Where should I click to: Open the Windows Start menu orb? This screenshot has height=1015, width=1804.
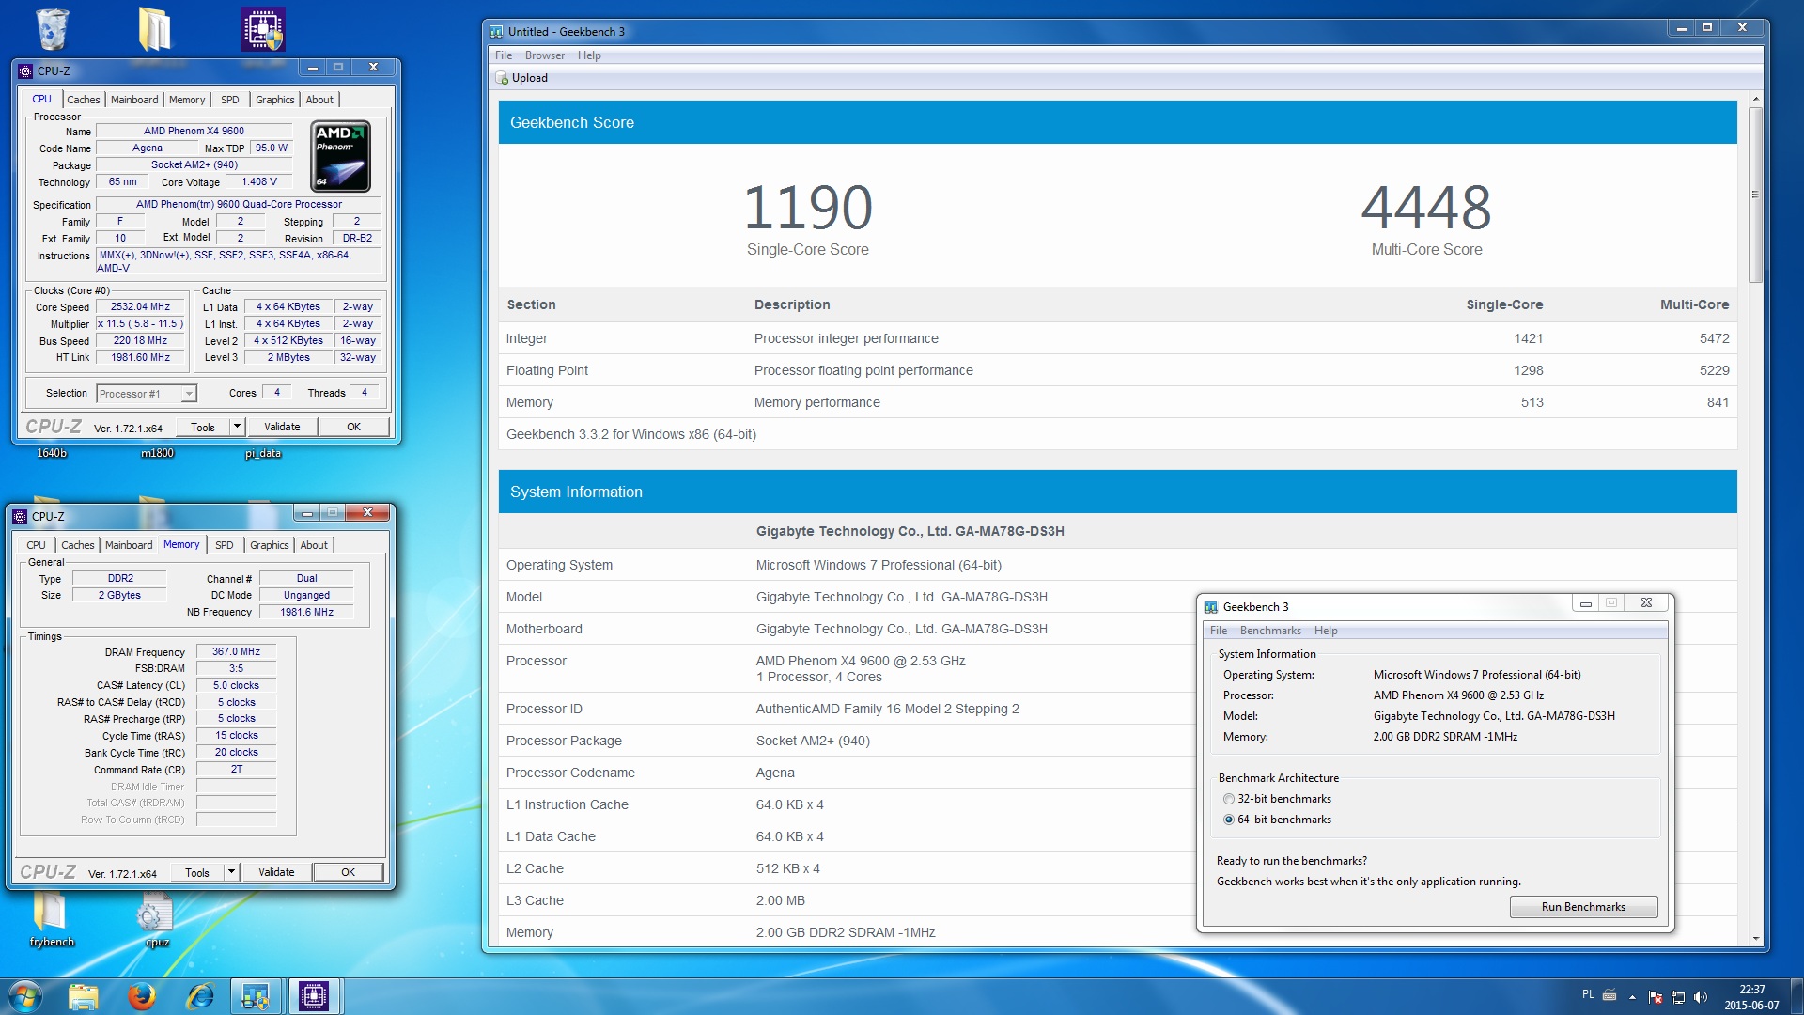(x=25, y=996)
